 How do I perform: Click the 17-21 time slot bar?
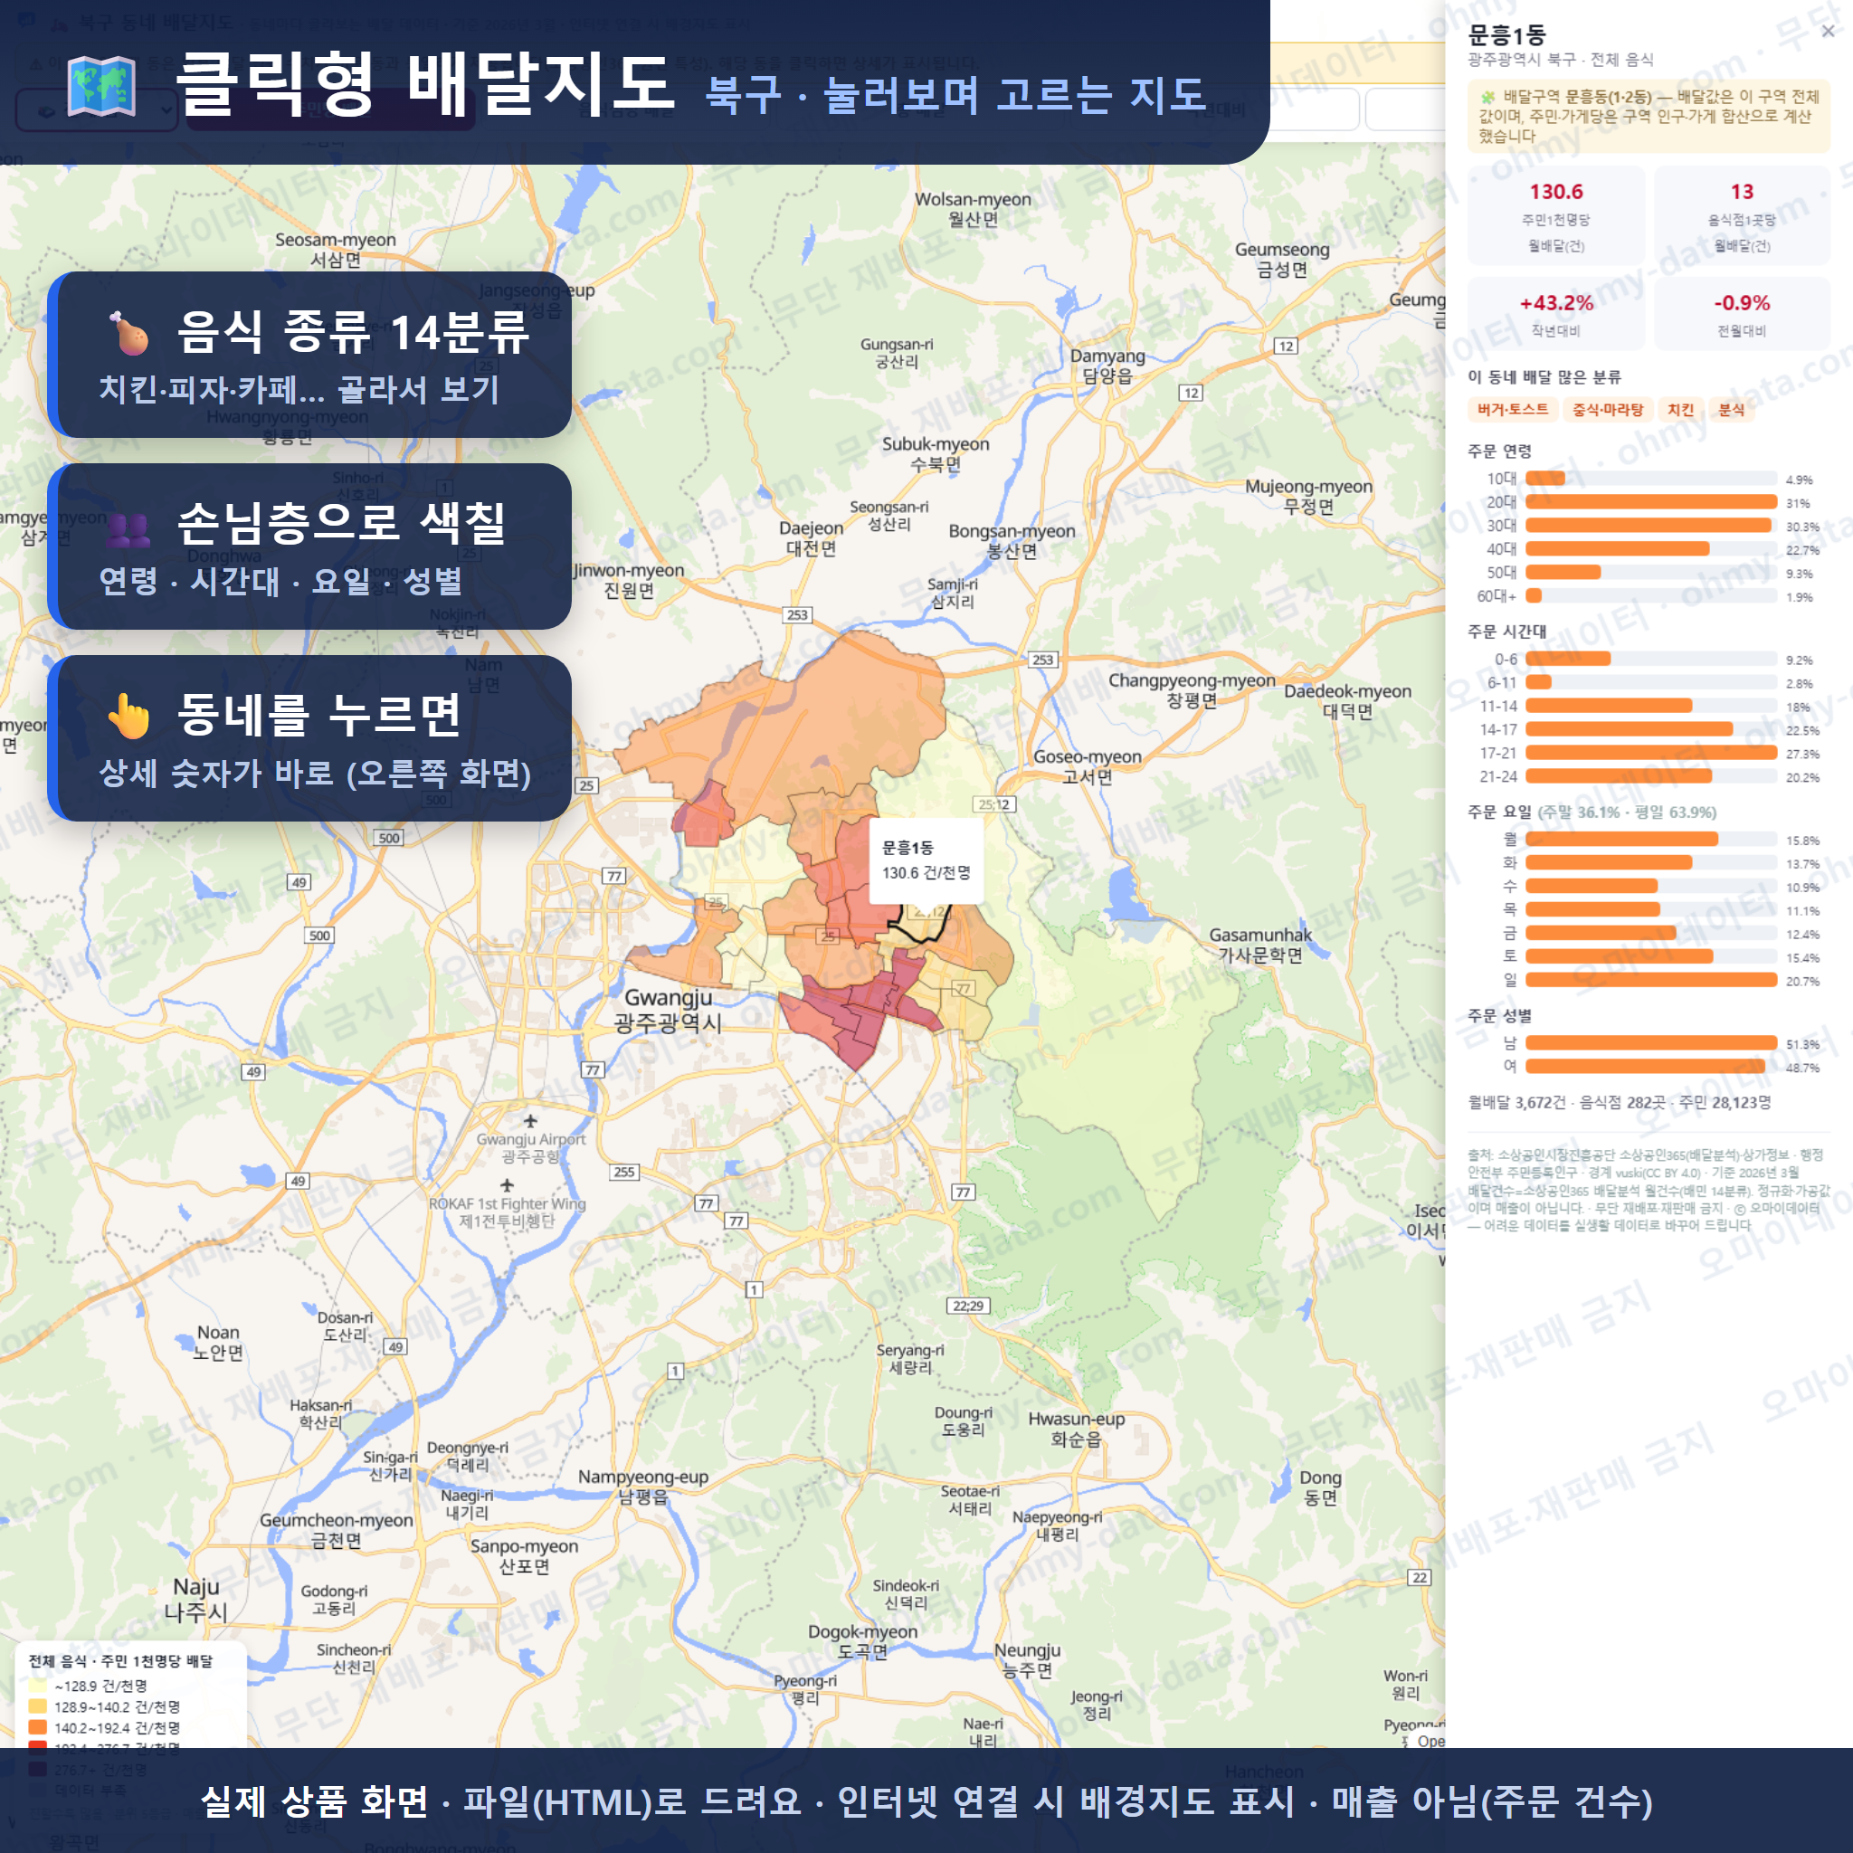click(x=1651, y=753)
